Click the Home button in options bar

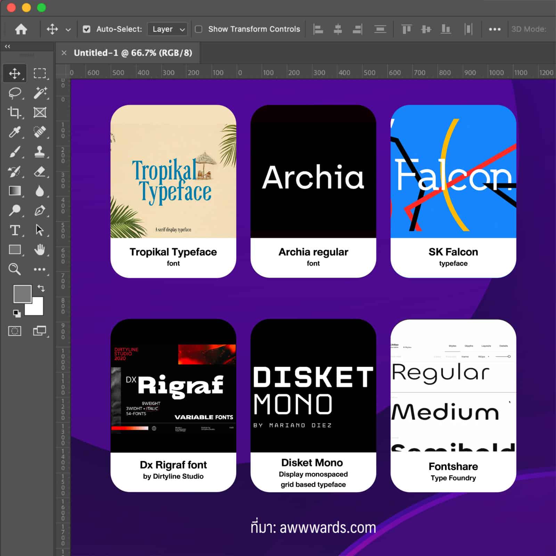[x=21, y=29]
